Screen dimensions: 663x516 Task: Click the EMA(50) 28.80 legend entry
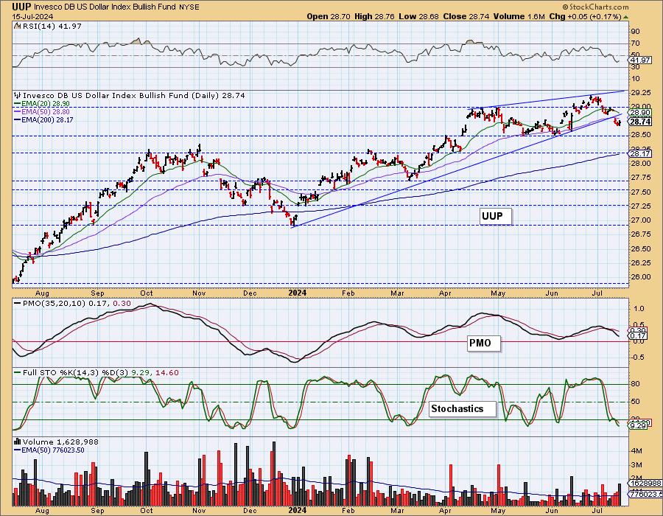pos(45,111)
